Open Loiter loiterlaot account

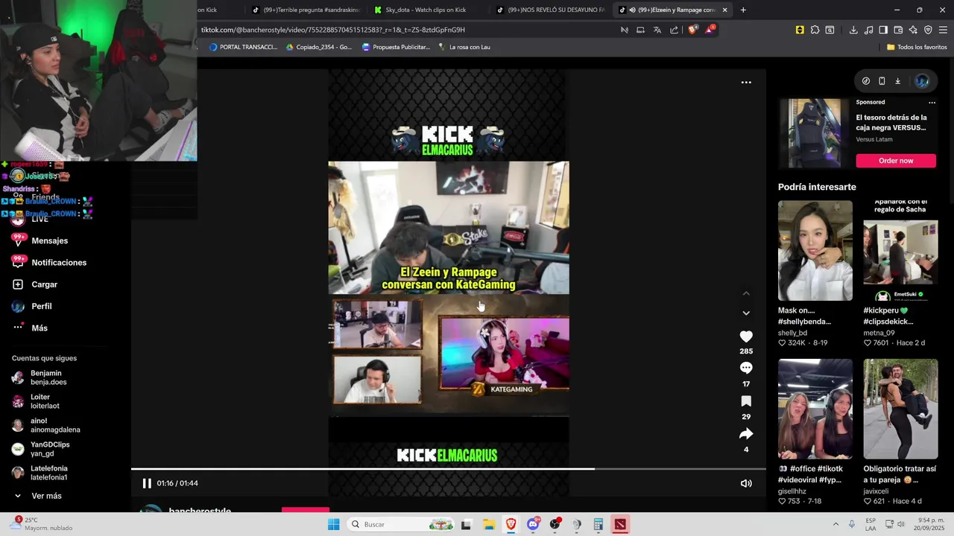(45, 401)
